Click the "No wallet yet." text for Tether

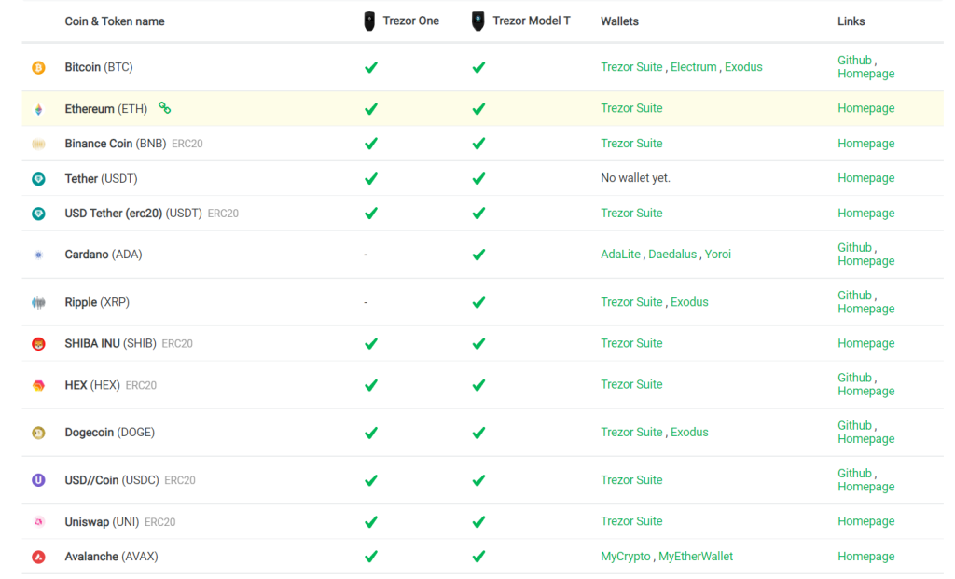point(635,178)
